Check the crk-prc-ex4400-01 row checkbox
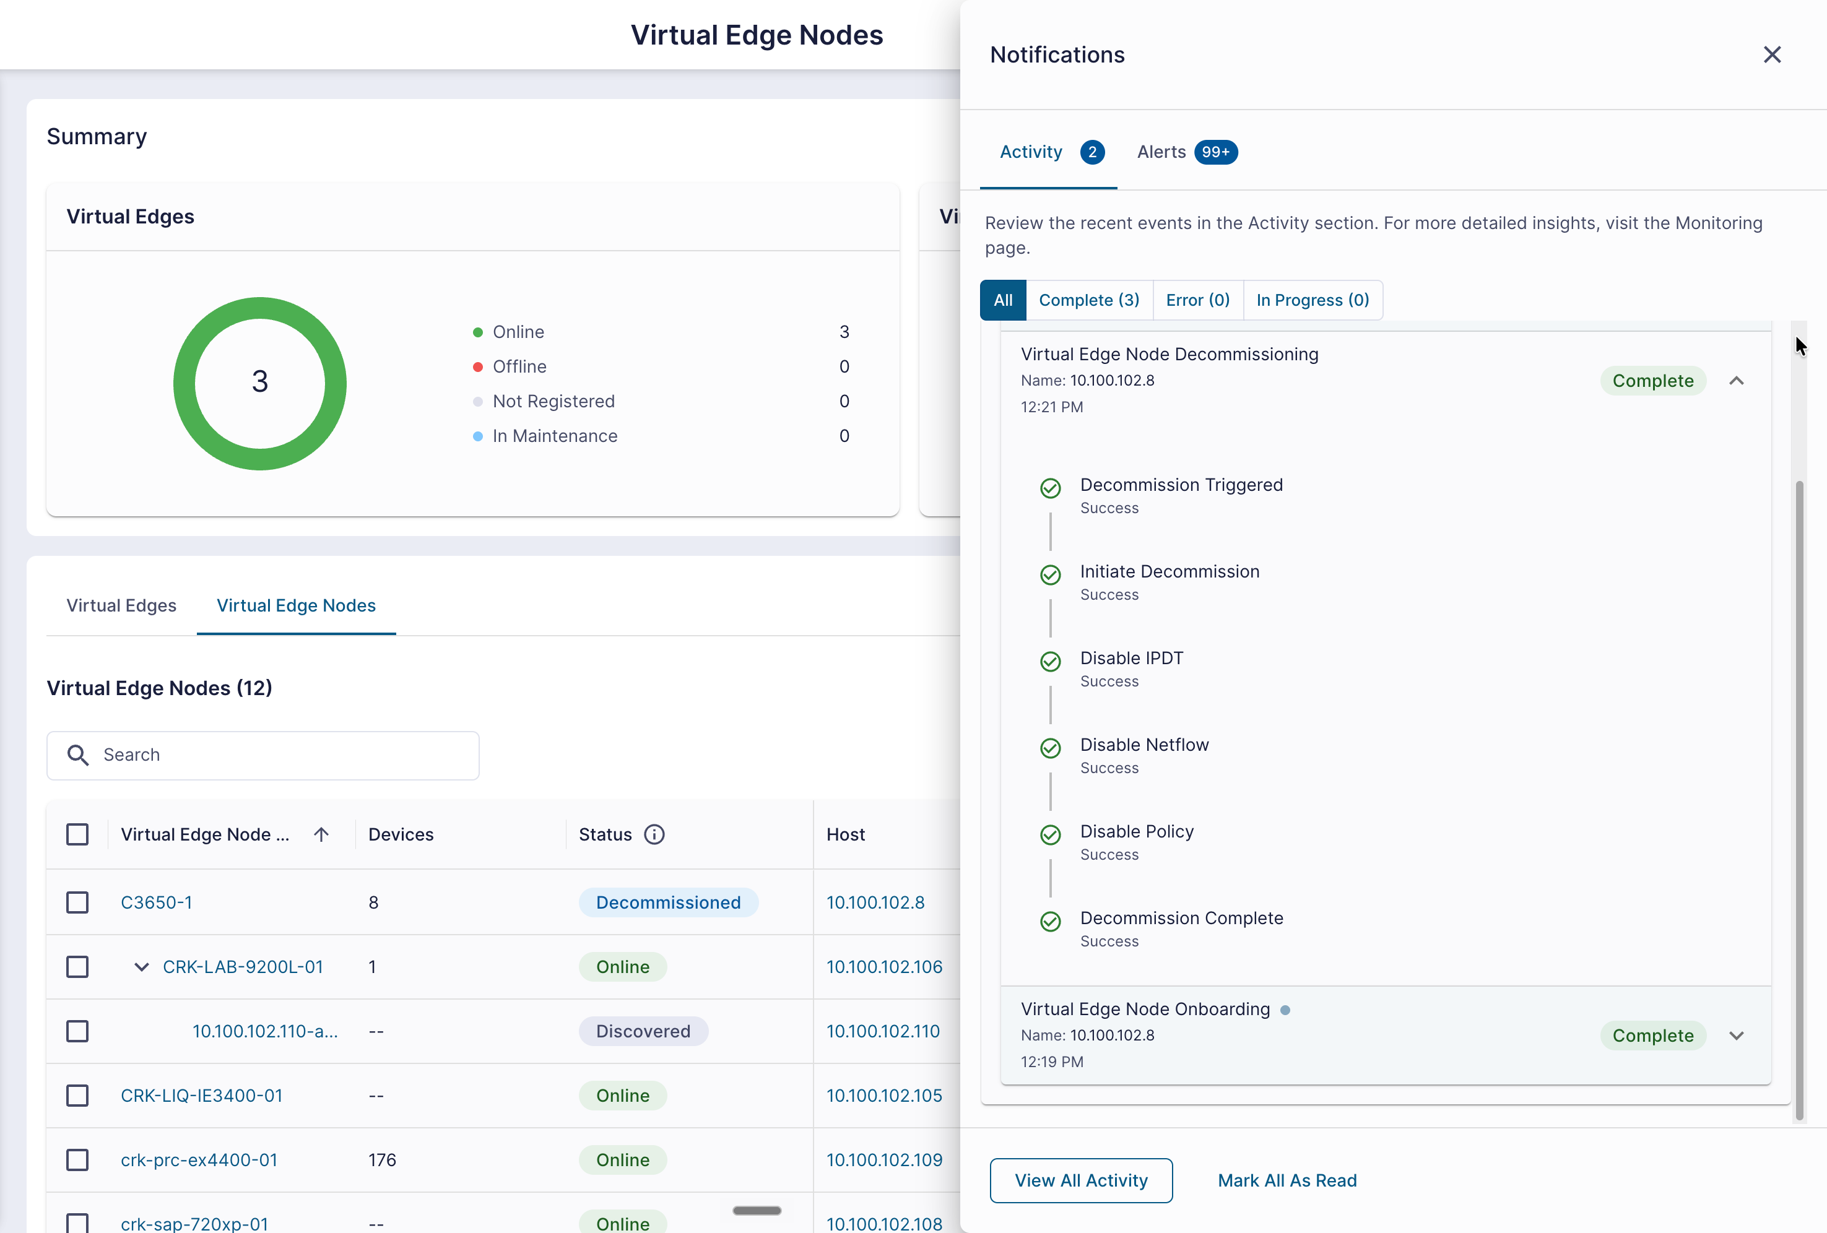Screen dimensions: 1827x1233 [77, 1160]
